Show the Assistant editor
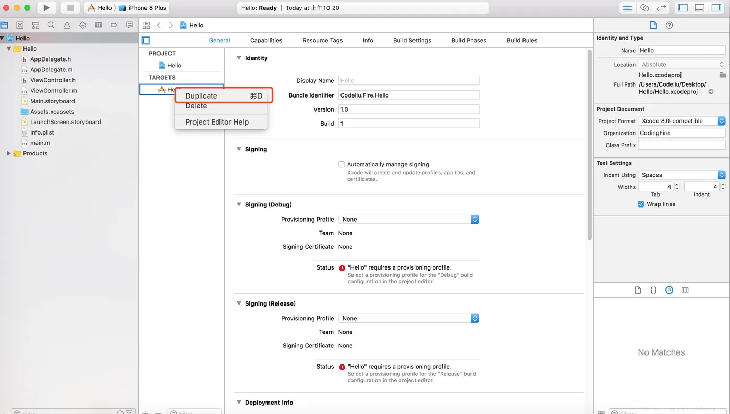The width and height of the screenshot is (730, 414). coord(644,8)
